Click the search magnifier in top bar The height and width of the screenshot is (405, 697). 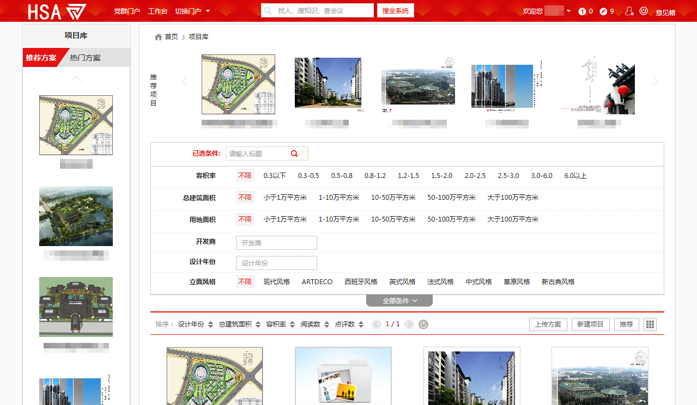[268, 11]
